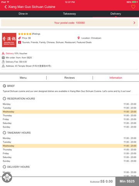Image resolution: width=139 pixels, height=186 pixels.
Task: Tap the Reservation Hours clock icon
Action: coord(4,99)
